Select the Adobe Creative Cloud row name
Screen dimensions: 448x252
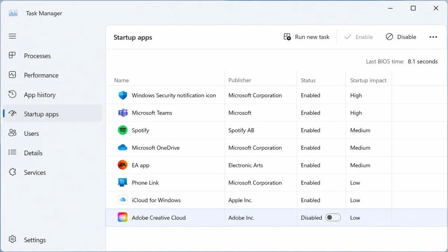click(x=159, y=218)
